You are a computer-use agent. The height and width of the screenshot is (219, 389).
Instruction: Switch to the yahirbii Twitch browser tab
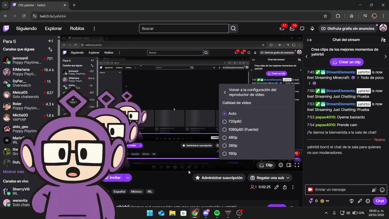(x=39, y=5)
